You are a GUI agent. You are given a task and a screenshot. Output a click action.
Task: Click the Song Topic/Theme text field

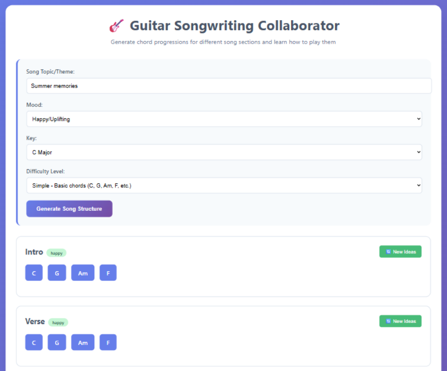click(228, 85)
